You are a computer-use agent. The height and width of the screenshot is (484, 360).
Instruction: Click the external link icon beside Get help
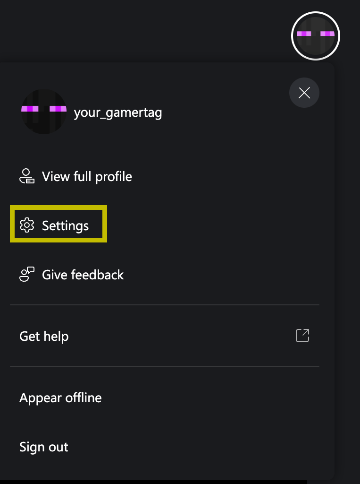[302, 336]
